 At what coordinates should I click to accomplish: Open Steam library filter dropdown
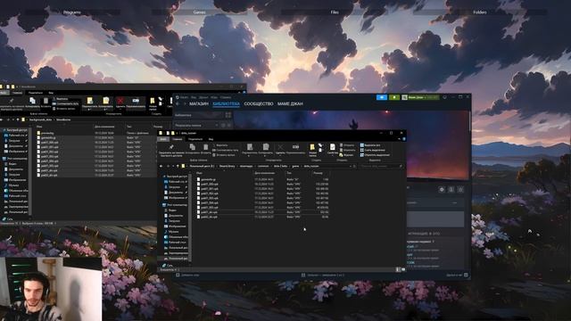[217, 125]
